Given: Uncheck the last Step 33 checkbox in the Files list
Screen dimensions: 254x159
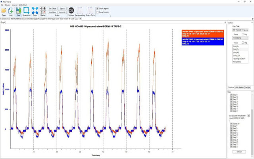Looking at the screenshot, I should (231, 144).
